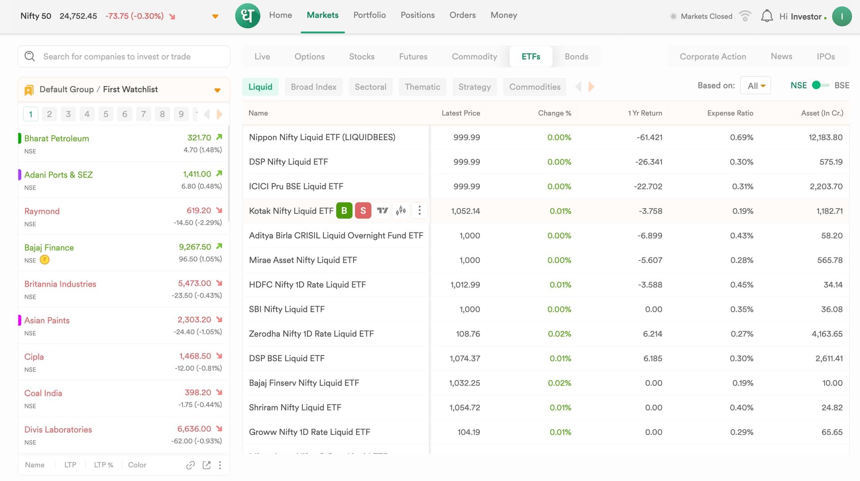The height and width of the screenshot is (481, 860).
Task: Switch to the Options tab
Action: tap(310, 56)
